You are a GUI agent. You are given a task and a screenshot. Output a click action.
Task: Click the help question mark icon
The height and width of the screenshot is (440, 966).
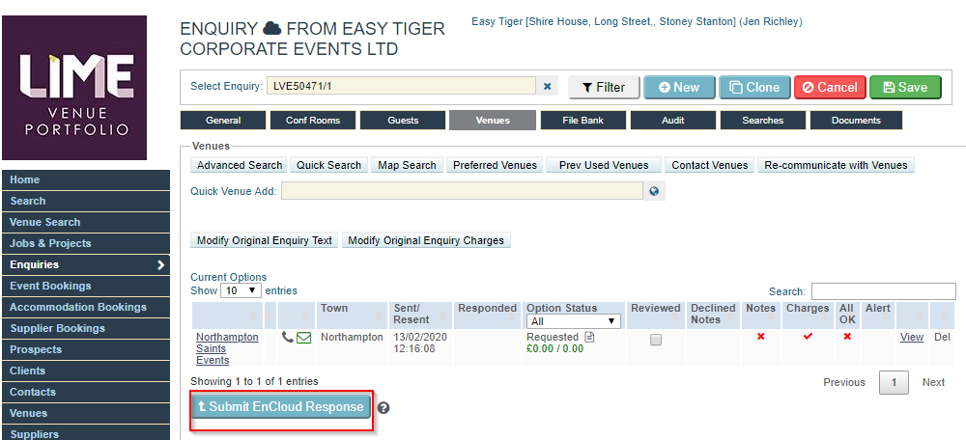(384, 407)
